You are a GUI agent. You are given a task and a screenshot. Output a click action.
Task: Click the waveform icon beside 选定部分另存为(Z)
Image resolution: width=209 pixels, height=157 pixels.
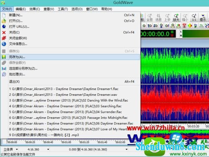point(4,69)
